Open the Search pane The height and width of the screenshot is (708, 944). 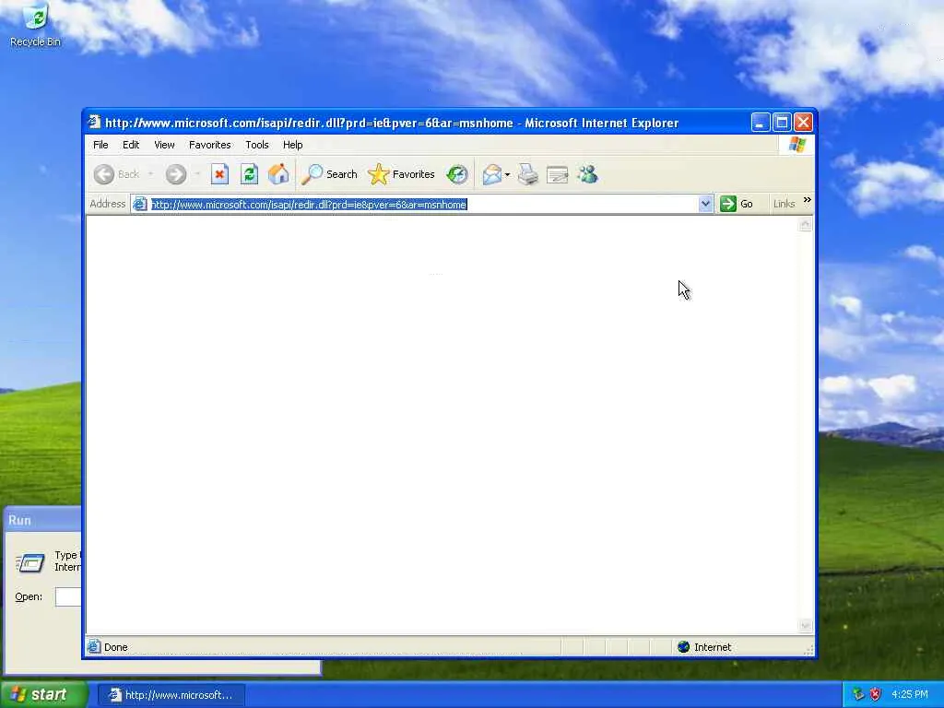point(329,174)
